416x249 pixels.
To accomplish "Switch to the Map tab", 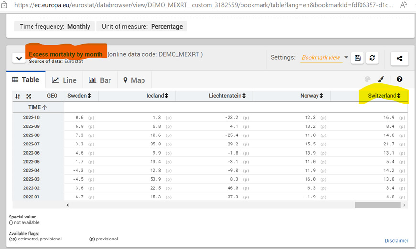I will [x=134, y=80].
